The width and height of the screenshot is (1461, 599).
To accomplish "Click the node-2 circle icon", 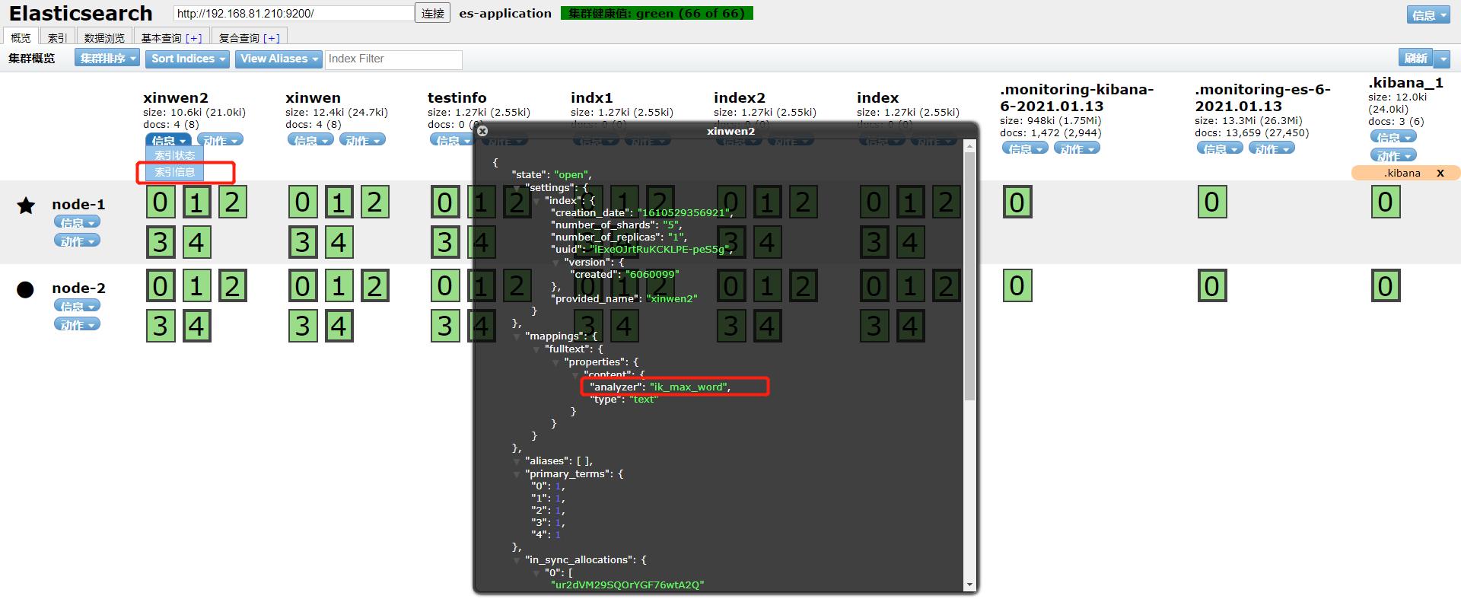I will [25, 289].
